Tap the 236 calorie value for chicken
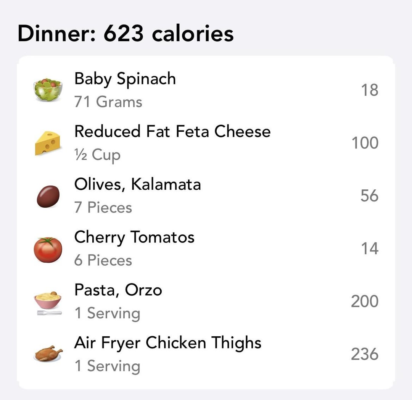The image size is (412, 400). [365, 354]
